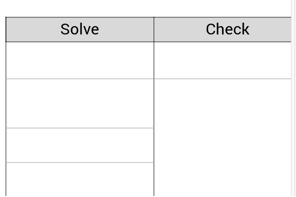Select the line between second and third Solve rows
The image size is (296, 197).
80,128
